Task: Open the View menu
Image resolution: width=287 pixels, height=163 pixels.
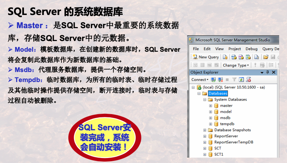Action: pyautogui.click(x=219, y=49)
